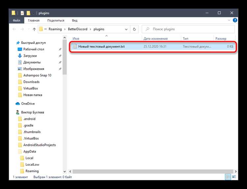Click the horizontal scrollbar right arrow
Screen dimensions: 247x189
pos(236,171)
